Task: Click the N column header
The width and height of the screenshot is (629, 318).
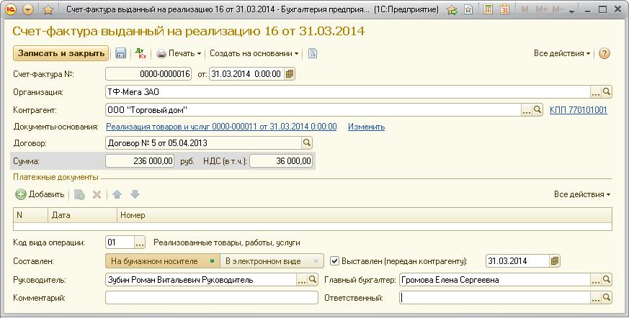Action: point(30,215)
